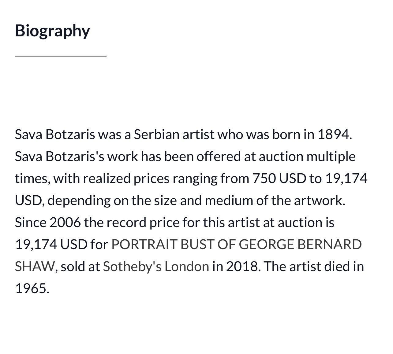Click the word Serbian
Viewport: 393px width, 354px height.
(x=156, y=134)
